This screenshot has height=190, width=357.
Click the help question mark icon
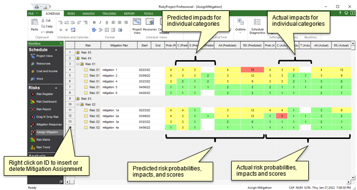[x=340, y=13]
